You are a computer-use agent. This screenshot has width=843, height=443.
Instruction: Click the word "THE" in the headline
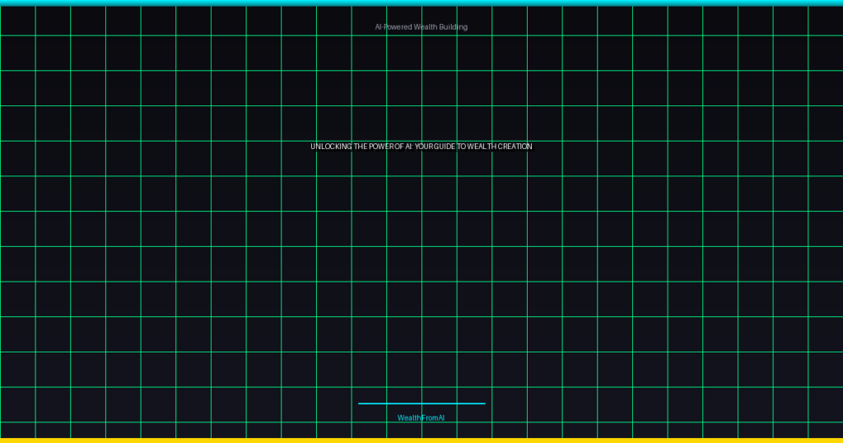[x=361, y=147]
